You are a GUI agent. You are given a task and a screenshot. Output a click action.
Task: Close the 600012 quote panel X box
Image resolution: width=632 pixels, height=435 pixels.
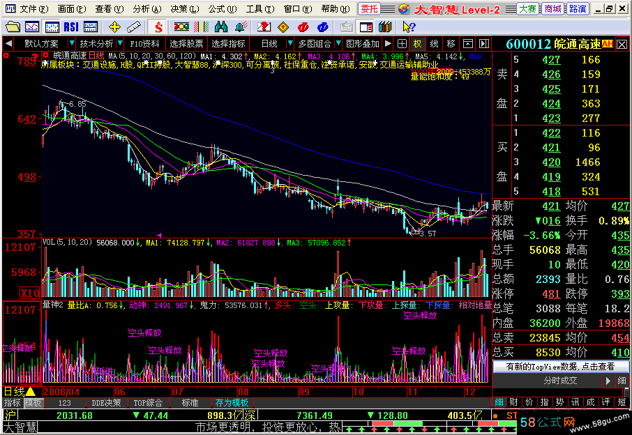(x=622, y=45)
